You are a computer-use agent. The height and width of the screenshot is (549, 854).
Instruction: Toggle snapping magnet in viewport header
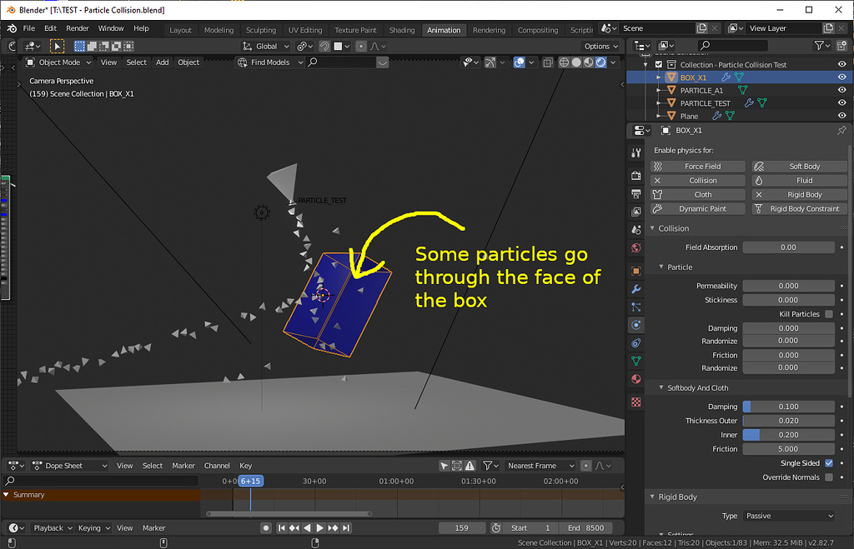pos(324,47)
